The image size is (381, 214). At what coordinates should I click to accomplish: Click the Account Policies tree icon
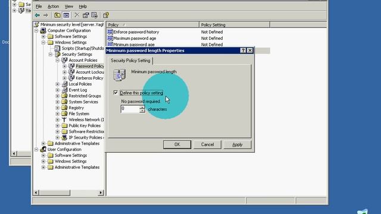click(64, 60)
